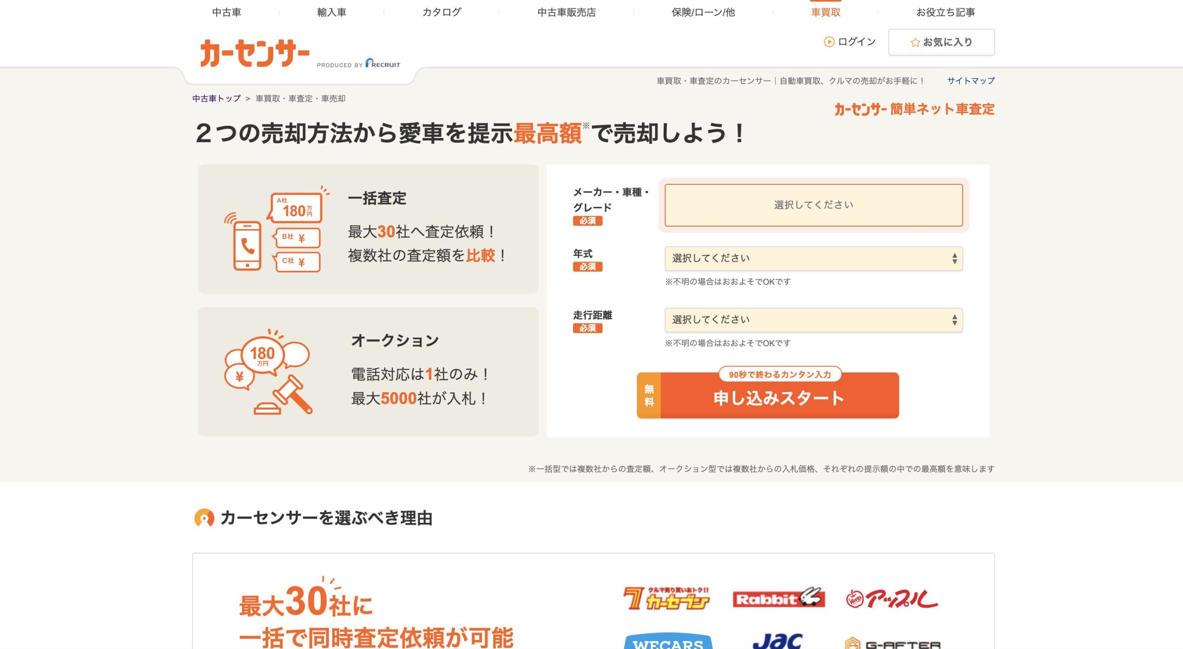The height and width of the screenshot is (649, 1183).
Task: Click the Recruit logo beside Carsensor
Action: click(x=383, y=63)
